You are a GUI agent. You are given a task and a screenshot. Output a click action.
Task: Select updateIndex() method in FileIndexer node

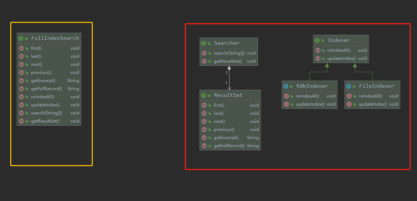[x=373, y=104]
